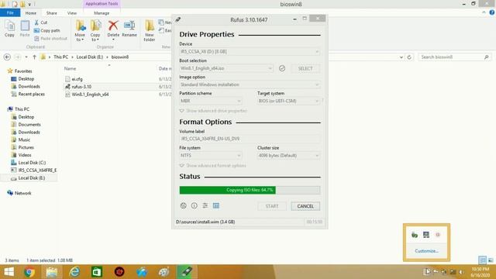The image size is (496, 279).
Task: Click the volume speaker tray icon
Action: pos(462,272)
